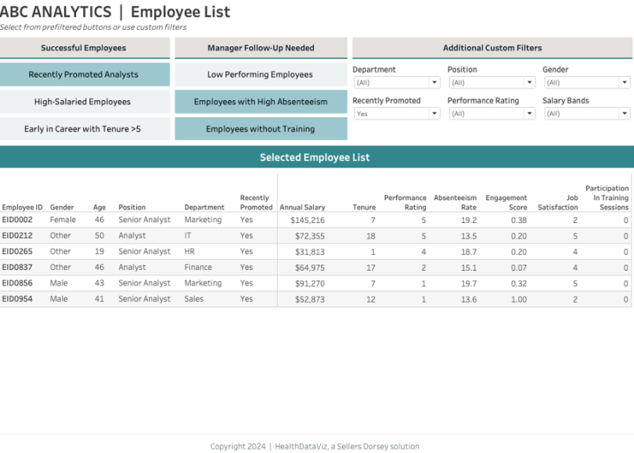Toggle Employees with High Absenteeism filter
This screenshot has width=634, height=453.
click(x=261, y=102)
